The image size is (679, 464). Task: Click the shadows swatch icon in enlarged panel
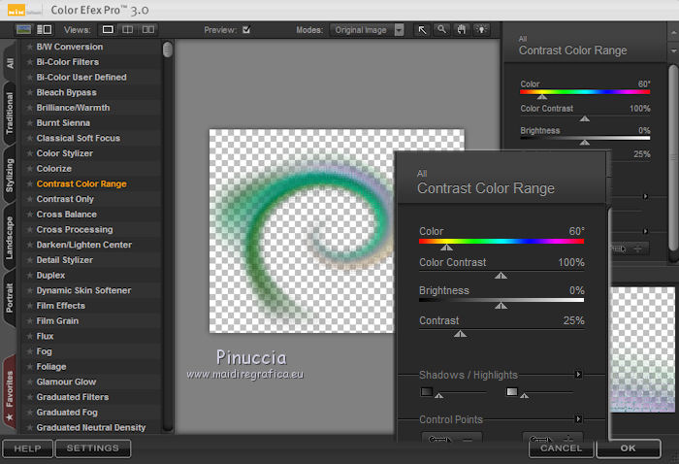[427, 391]
